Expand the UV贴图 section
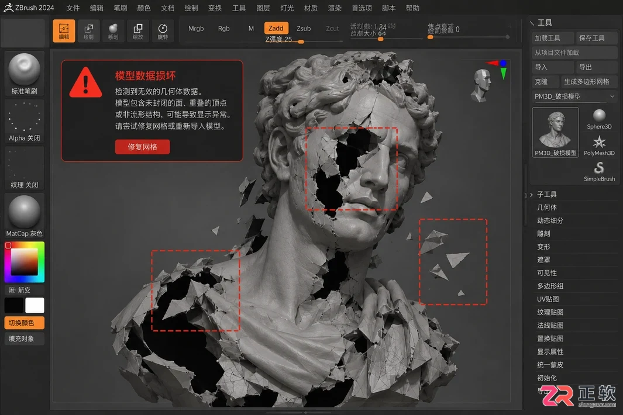The height and width of the screenshot is (415, 623). coord(548,299)
